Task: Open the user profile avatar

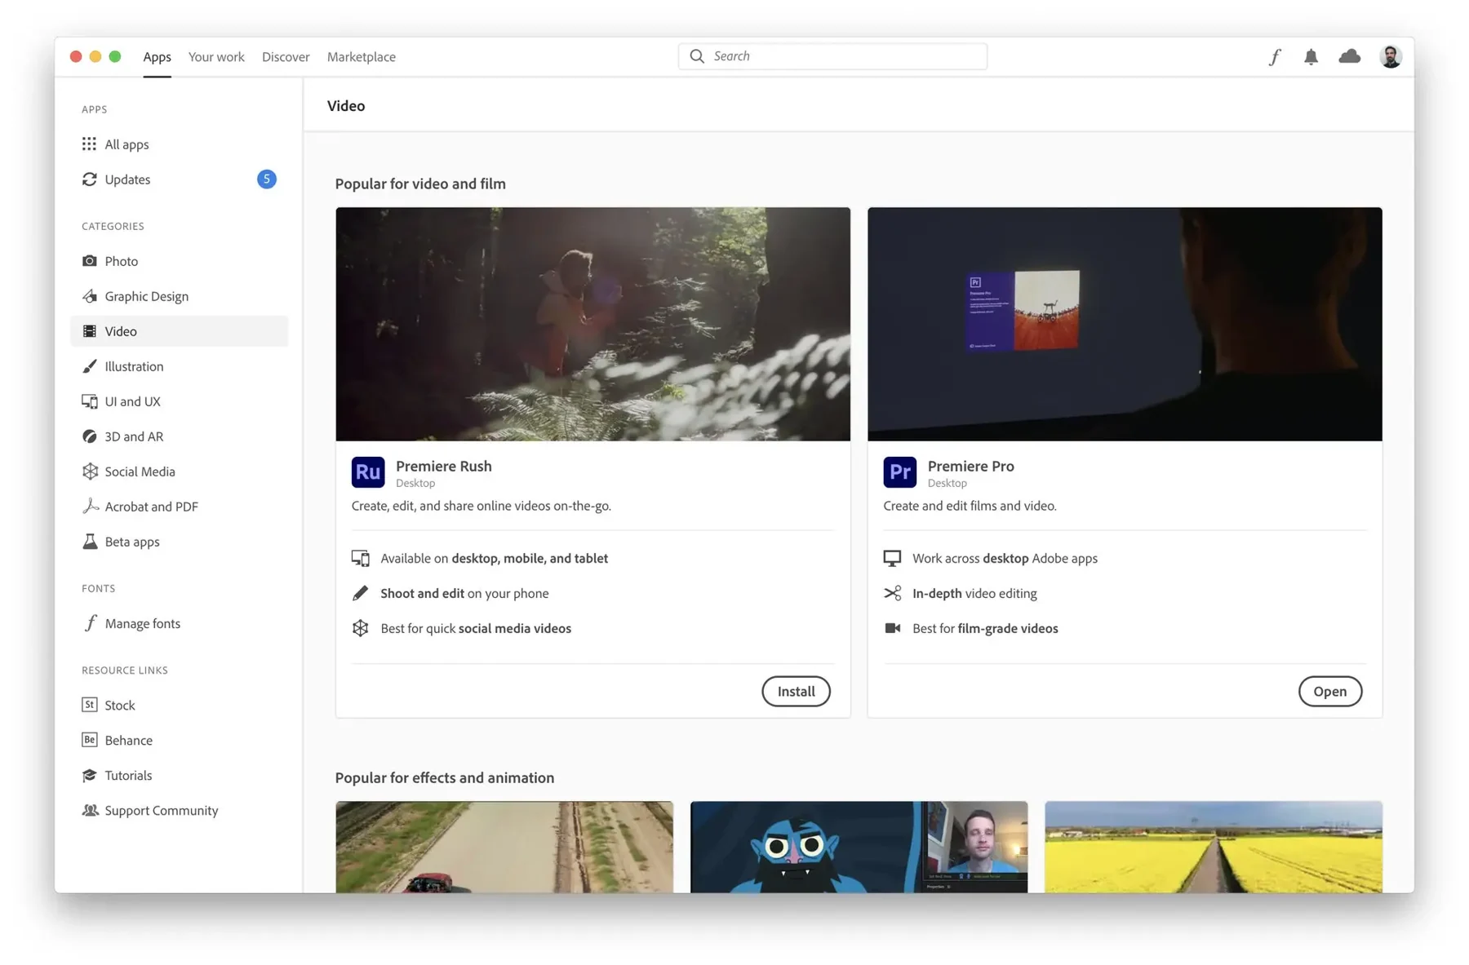Action: tap(1391, 56)
